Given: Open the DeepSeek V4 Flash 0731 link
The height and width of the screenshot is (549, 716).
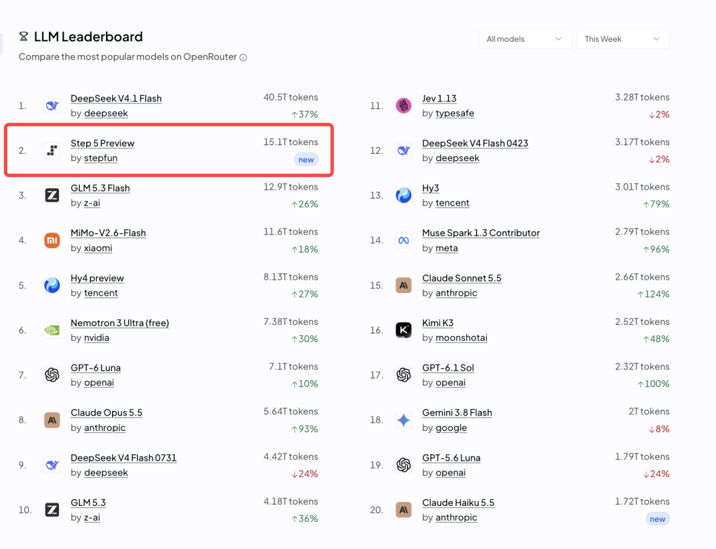Looking at the screenshot, I should (123, 457).
